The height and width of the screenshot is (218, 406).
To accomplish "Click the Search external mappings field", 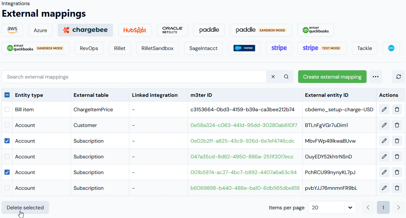I will pyautogui.click(x=134, y=77).
